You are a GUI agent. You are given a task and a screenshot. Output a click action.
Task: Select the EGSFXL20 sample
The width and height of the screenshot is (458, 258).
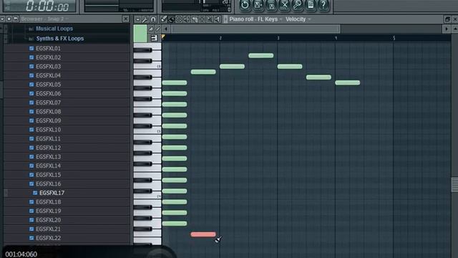click(x=48, y=220)
